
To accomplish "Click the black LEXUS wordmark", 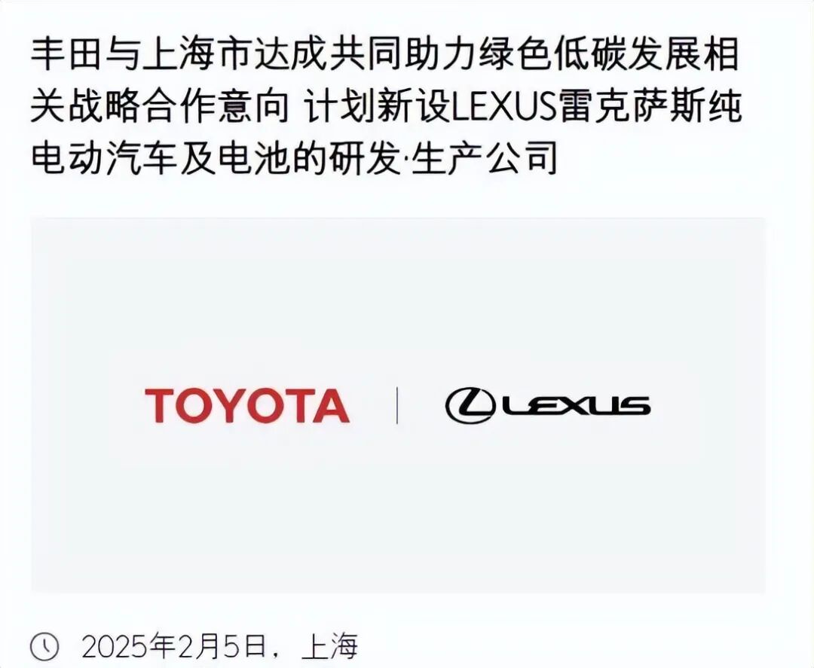I will click(577, 406).
